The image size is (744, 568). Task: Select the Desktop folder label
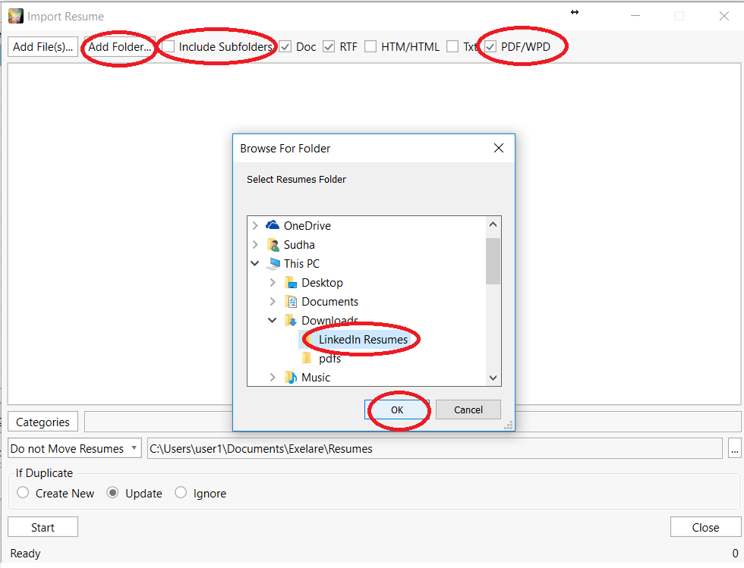pyautogui.click(x=322, y=283)
